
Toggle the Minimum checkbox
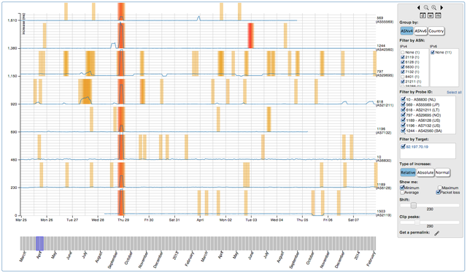tap(402, 188)
